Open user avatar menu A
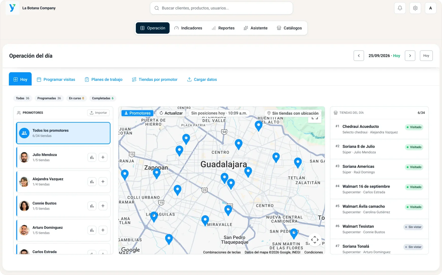 (431, 8)
